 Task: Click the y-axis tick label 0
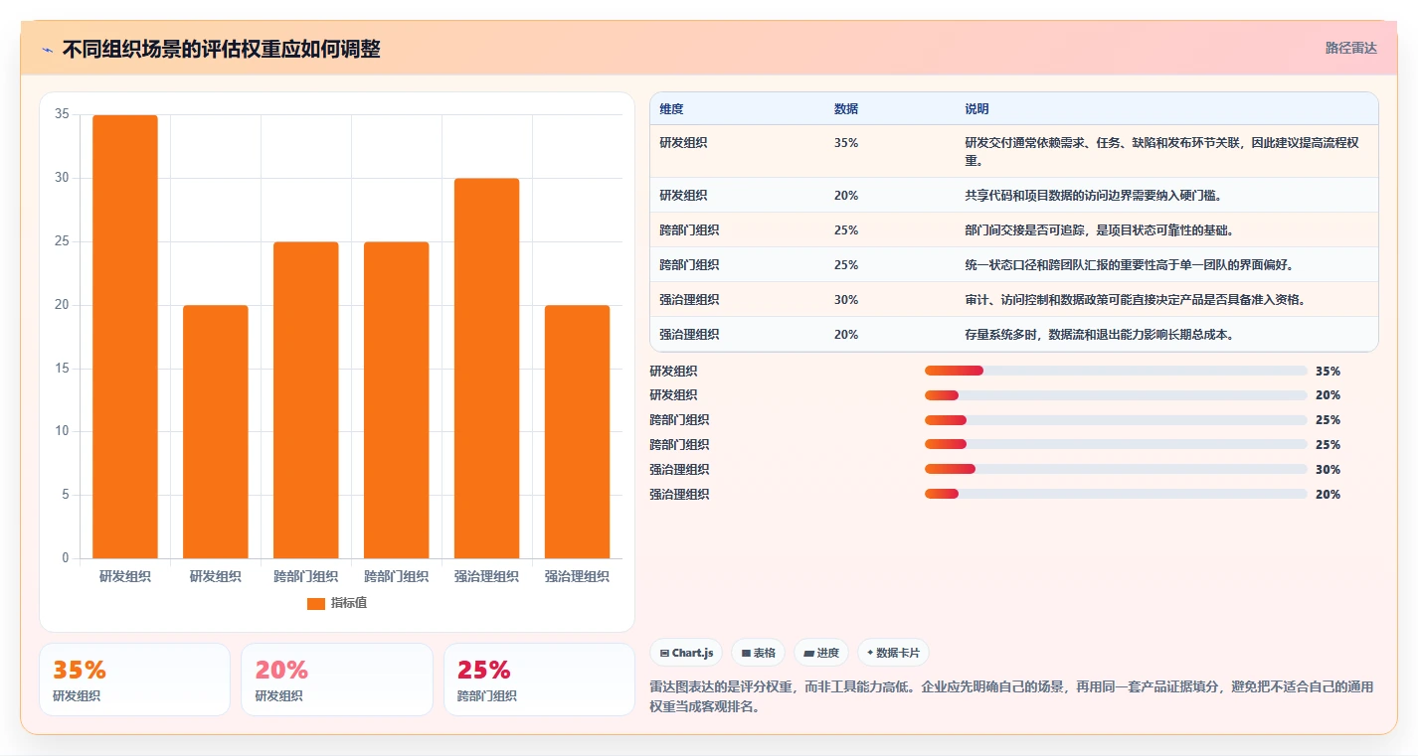coord(66,558)
